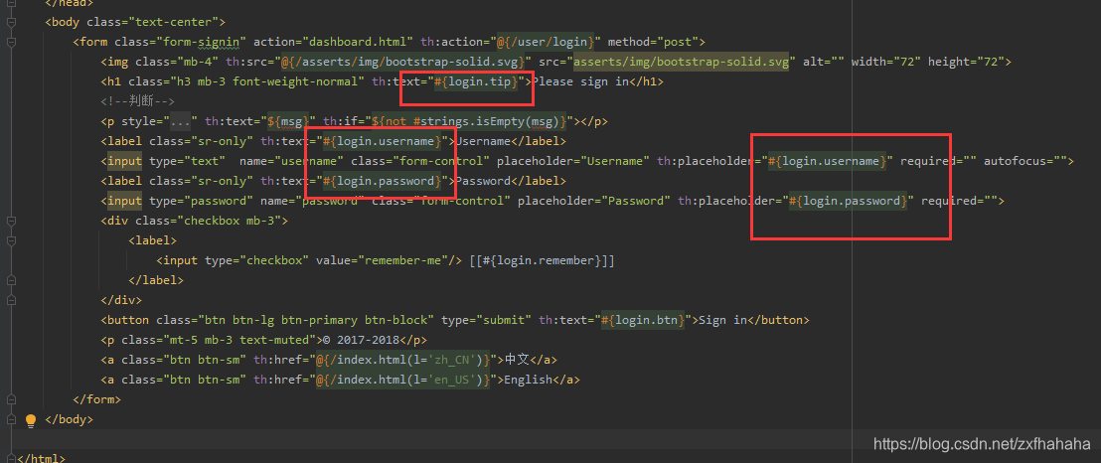Click fold marker beside closing label tag

[x=11, y=280]
